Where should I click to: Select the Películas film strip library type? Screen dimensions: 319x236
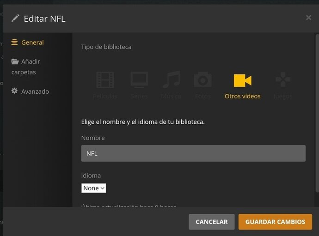tap(105, 85)
